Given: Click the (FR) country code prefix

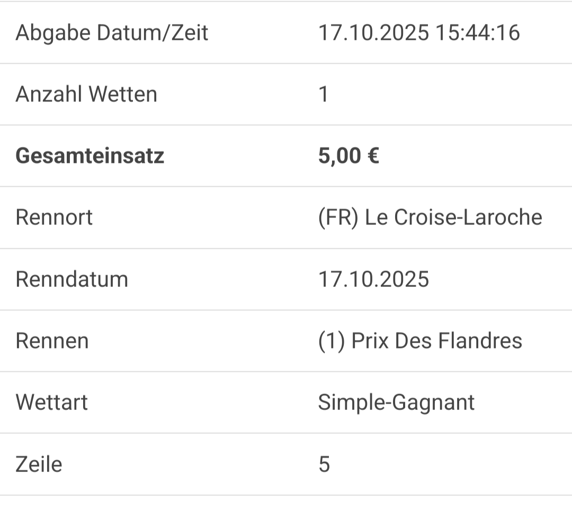Looking at the screenshot, I should [x=338, y=217].
